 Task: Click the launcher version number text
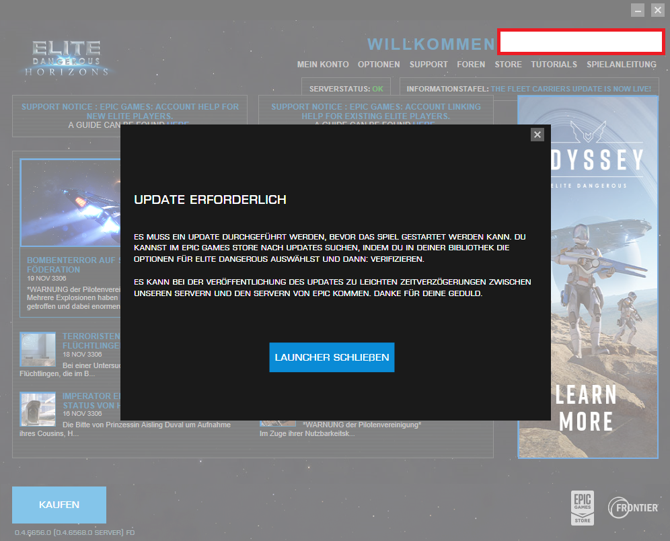[x=75, y=532]
